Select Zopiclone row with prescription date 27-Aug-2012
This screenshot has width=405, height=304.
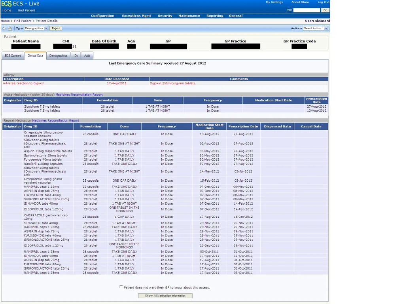pyautogui.click(x=165, y=106)
